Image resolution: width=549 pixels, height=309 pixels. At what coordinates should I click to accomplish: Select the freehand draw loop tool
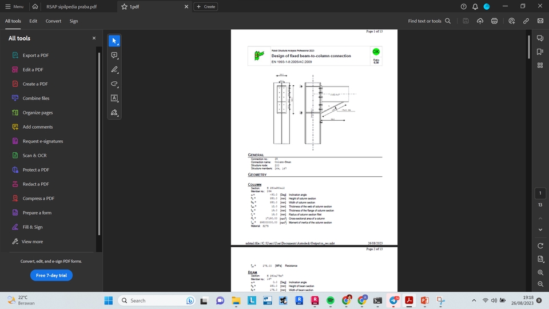coord(114,84)
